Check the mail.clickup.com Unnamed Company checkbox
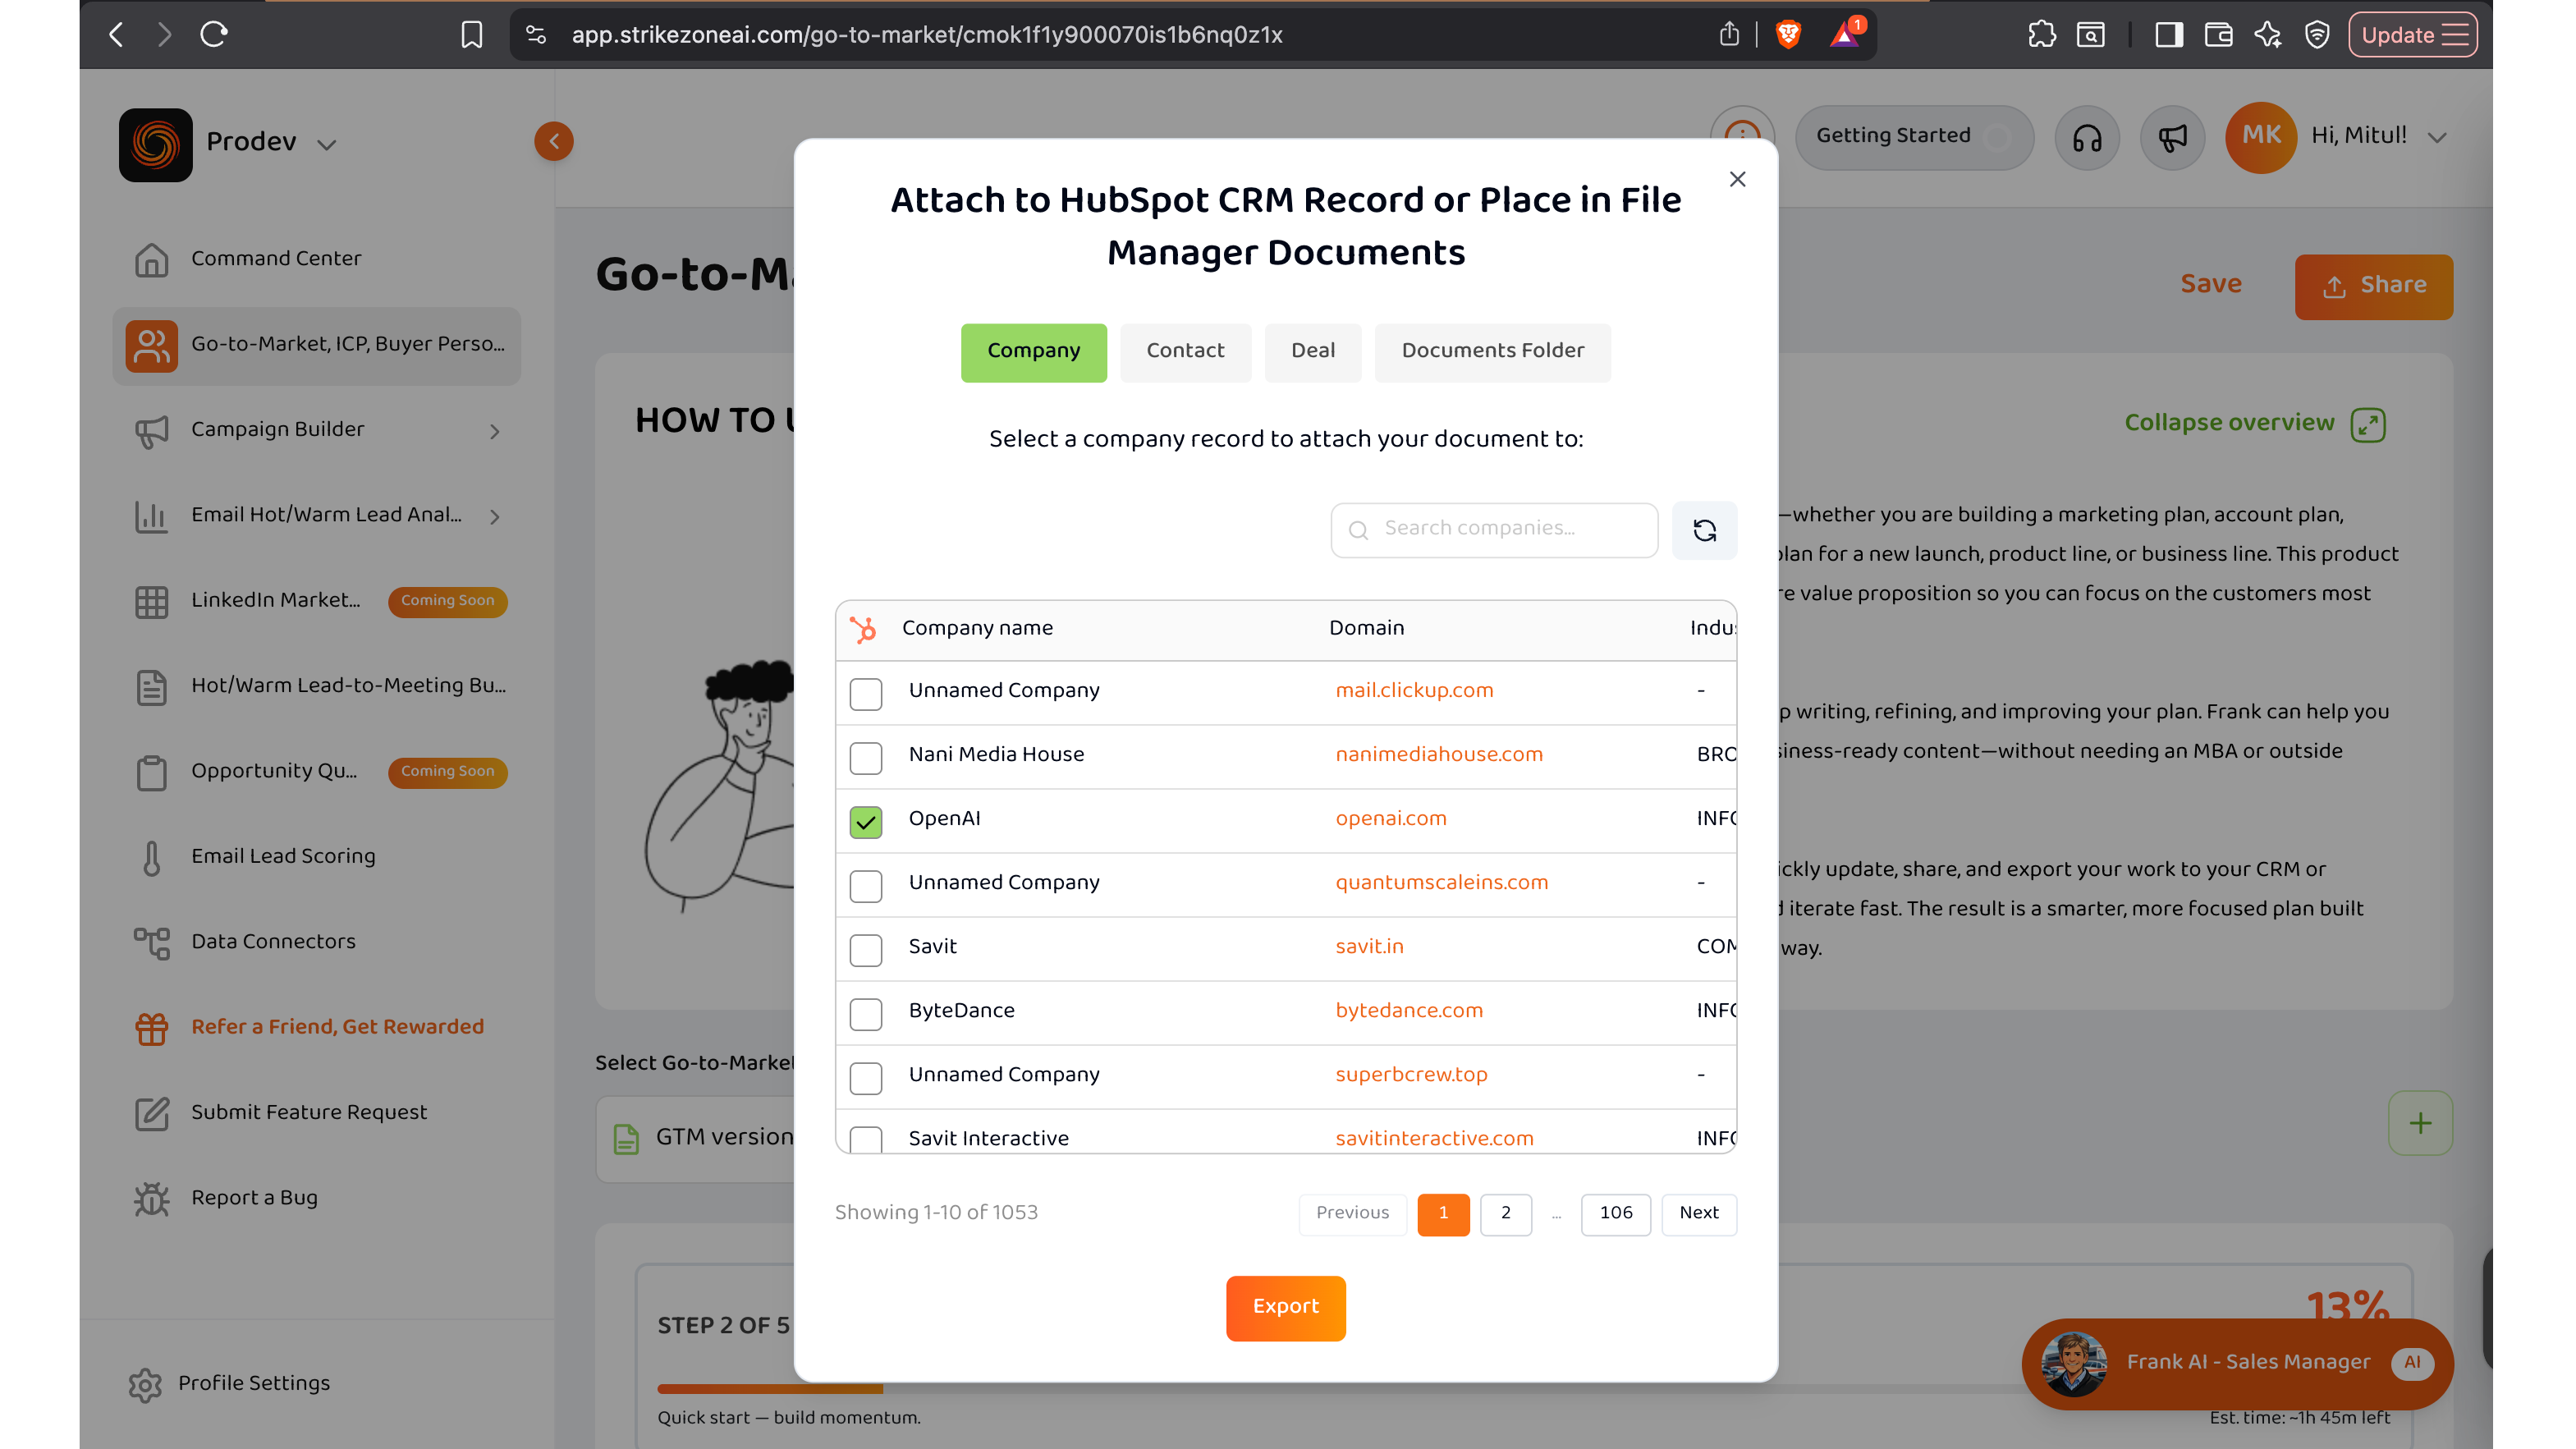This screenshot has width=2576, height=1449. coord(866,693)
